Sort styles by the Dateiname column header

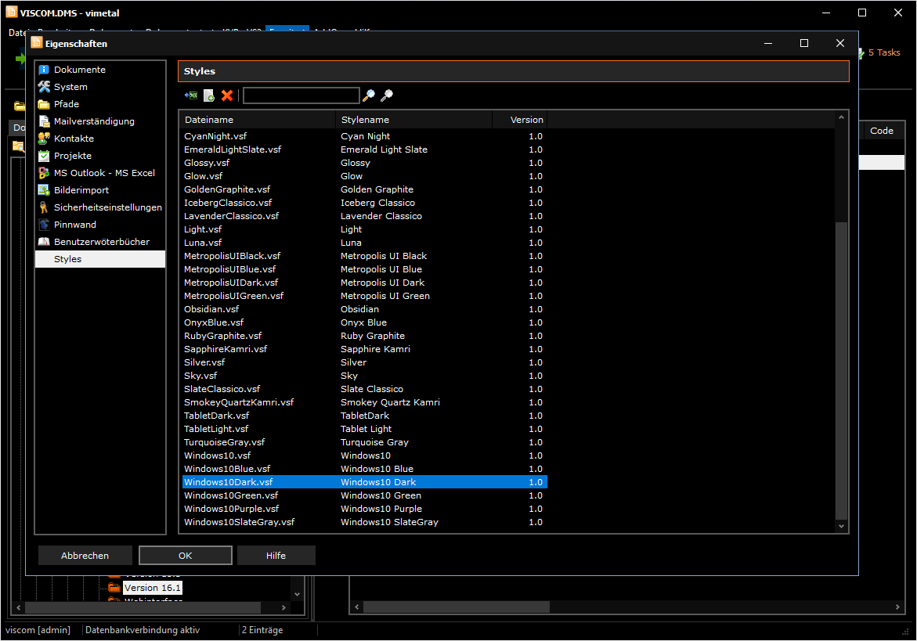tap(258, 120)
